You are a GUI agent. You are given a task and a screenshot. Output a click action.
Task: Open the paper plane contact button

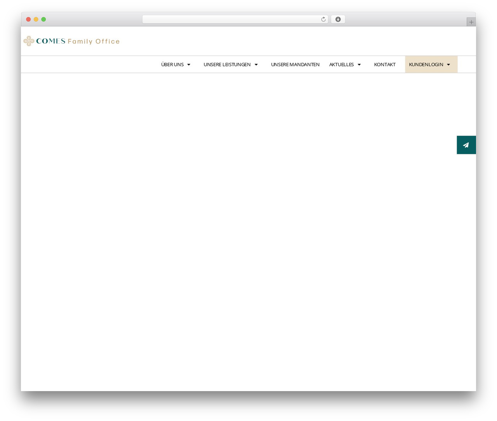click(466, 145)
